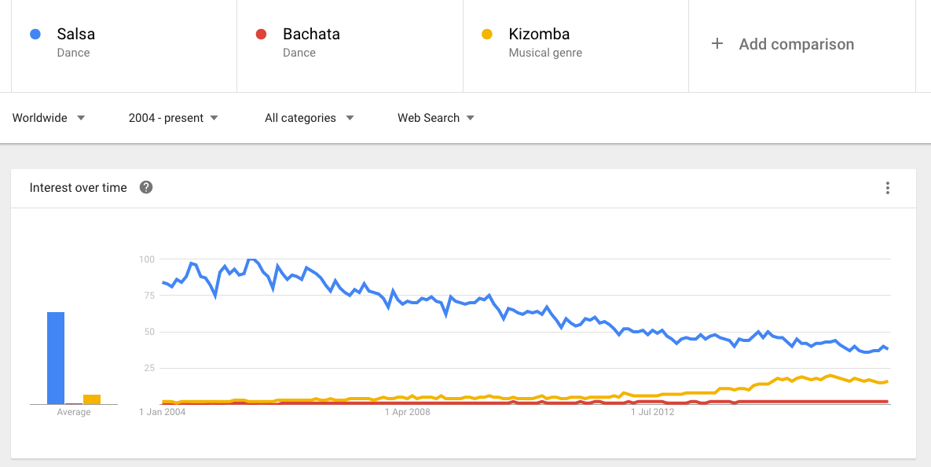The width and height of the screenshot is (931, 467).
Task: Change the Web Search type dropdown
Action: click(435, 118)
